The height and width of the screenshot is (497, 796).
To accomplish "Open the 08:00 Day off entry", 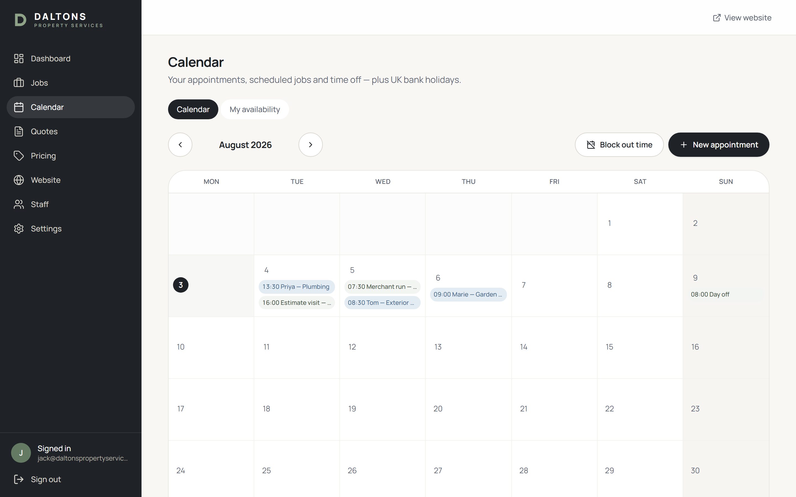I will 726,295.
